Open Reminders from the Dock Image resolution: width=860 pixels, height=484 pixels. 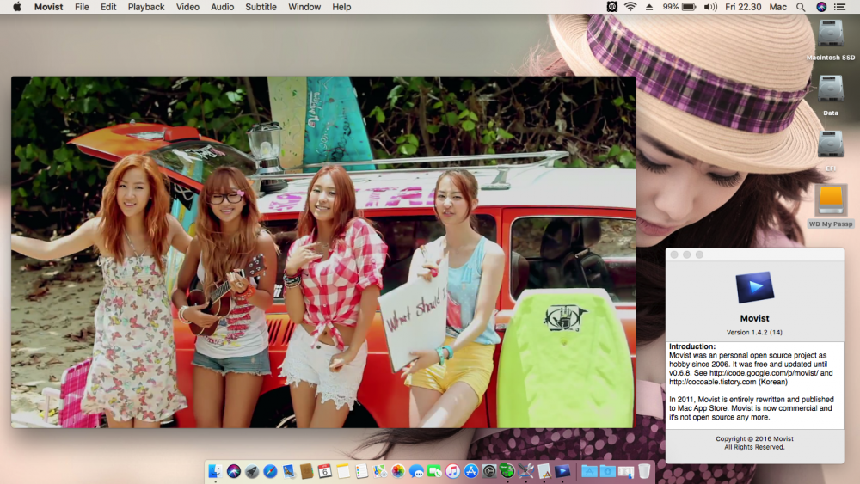(x=361, y=471)
